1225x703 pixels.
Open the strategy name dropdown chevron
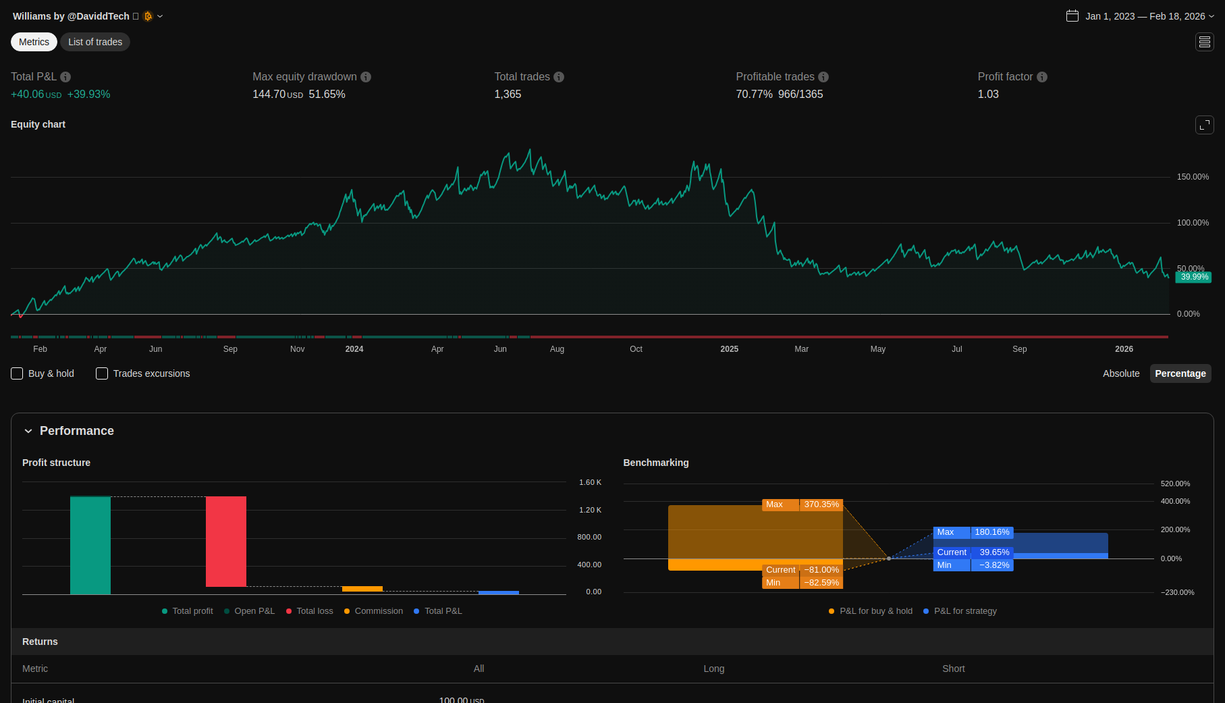(x=160, y=16)
